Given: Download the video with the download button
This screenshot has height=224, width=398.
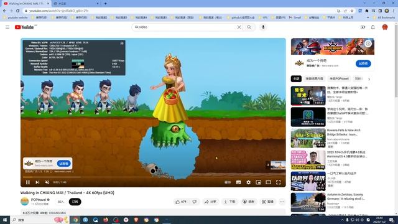Looking at the screenshot, I should click(229, 202).
